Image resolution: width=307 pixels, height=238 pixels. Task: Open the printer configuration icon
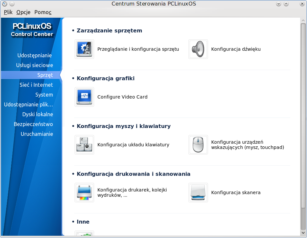[84, 192]
